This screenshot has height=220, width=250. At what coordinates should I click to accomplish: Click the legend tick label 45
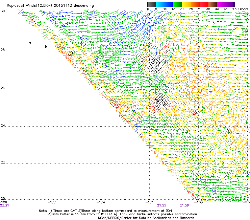(225, 9)
